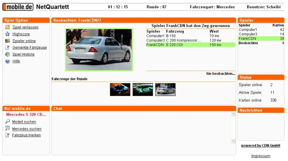Viewport: 288px width, 161px height.
Task: Click the large silver S-Class car image
Action: pos(99,50)
